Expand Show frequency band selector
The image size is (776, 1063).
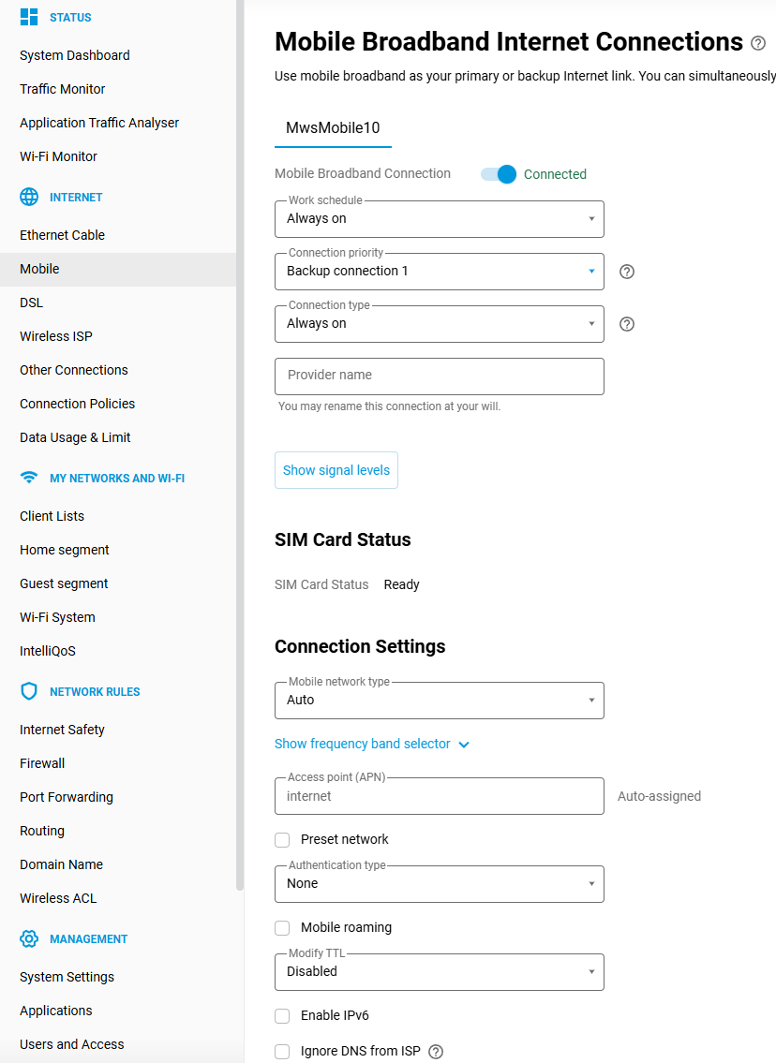[x=371, y=744]
